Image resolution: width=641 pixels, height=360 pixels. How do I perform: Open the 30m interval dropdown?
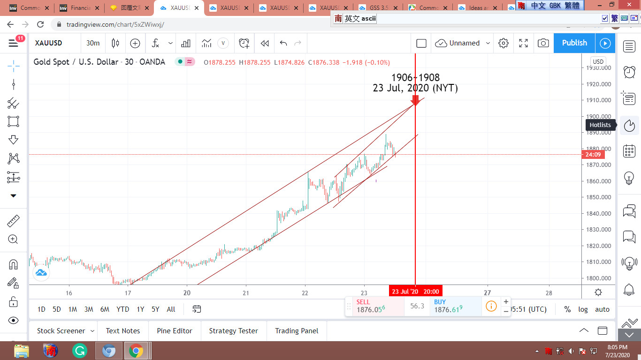93,43
